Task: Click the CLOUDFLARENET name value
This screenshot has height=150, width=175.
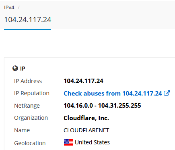Action: click(86, 130)
